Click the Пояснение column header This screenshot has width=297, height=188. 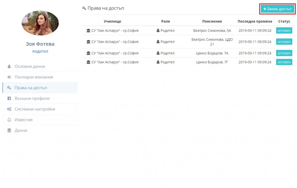(212, 21)
